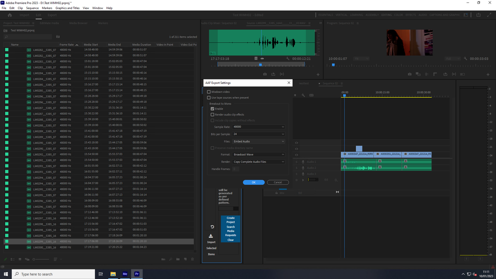Check Render audio clip effects
The image size is (496, 279).
[213, 115]
